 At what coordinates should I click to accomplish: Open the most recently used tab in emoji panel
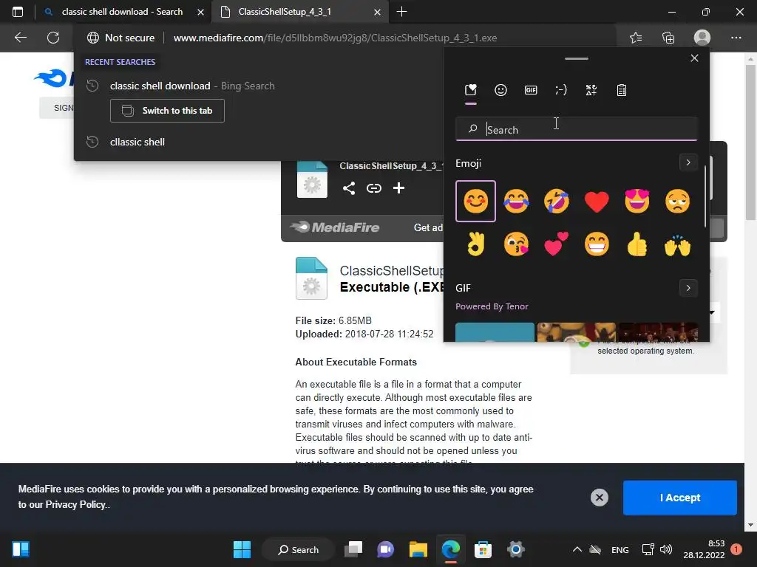471,90
